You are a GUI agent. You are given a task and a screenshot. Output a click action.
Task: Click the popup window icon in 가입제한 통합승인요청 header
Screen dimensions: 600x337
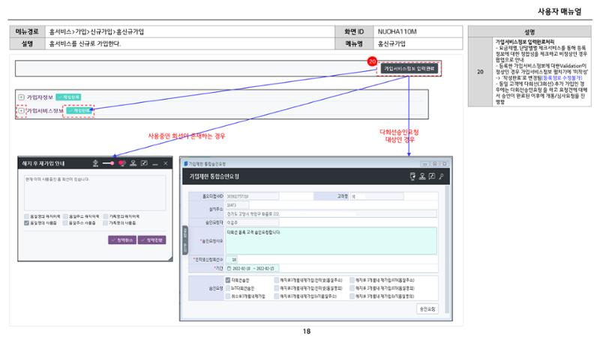432,176
